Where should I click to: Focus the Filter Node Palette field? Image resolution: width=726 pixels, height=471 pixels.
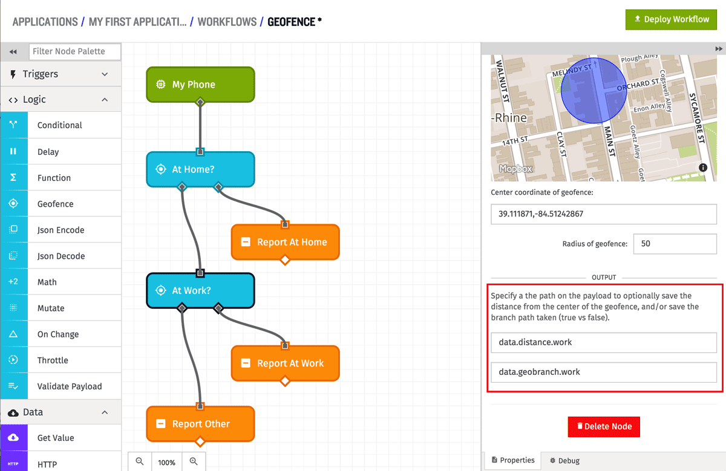[75, 51]
